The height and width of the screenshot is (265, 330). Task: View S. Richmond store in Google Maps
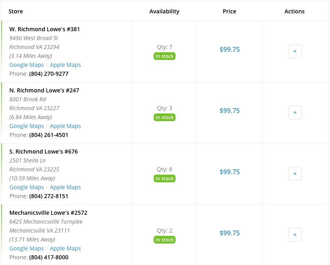pyautogui.click(x=26, y=187)
